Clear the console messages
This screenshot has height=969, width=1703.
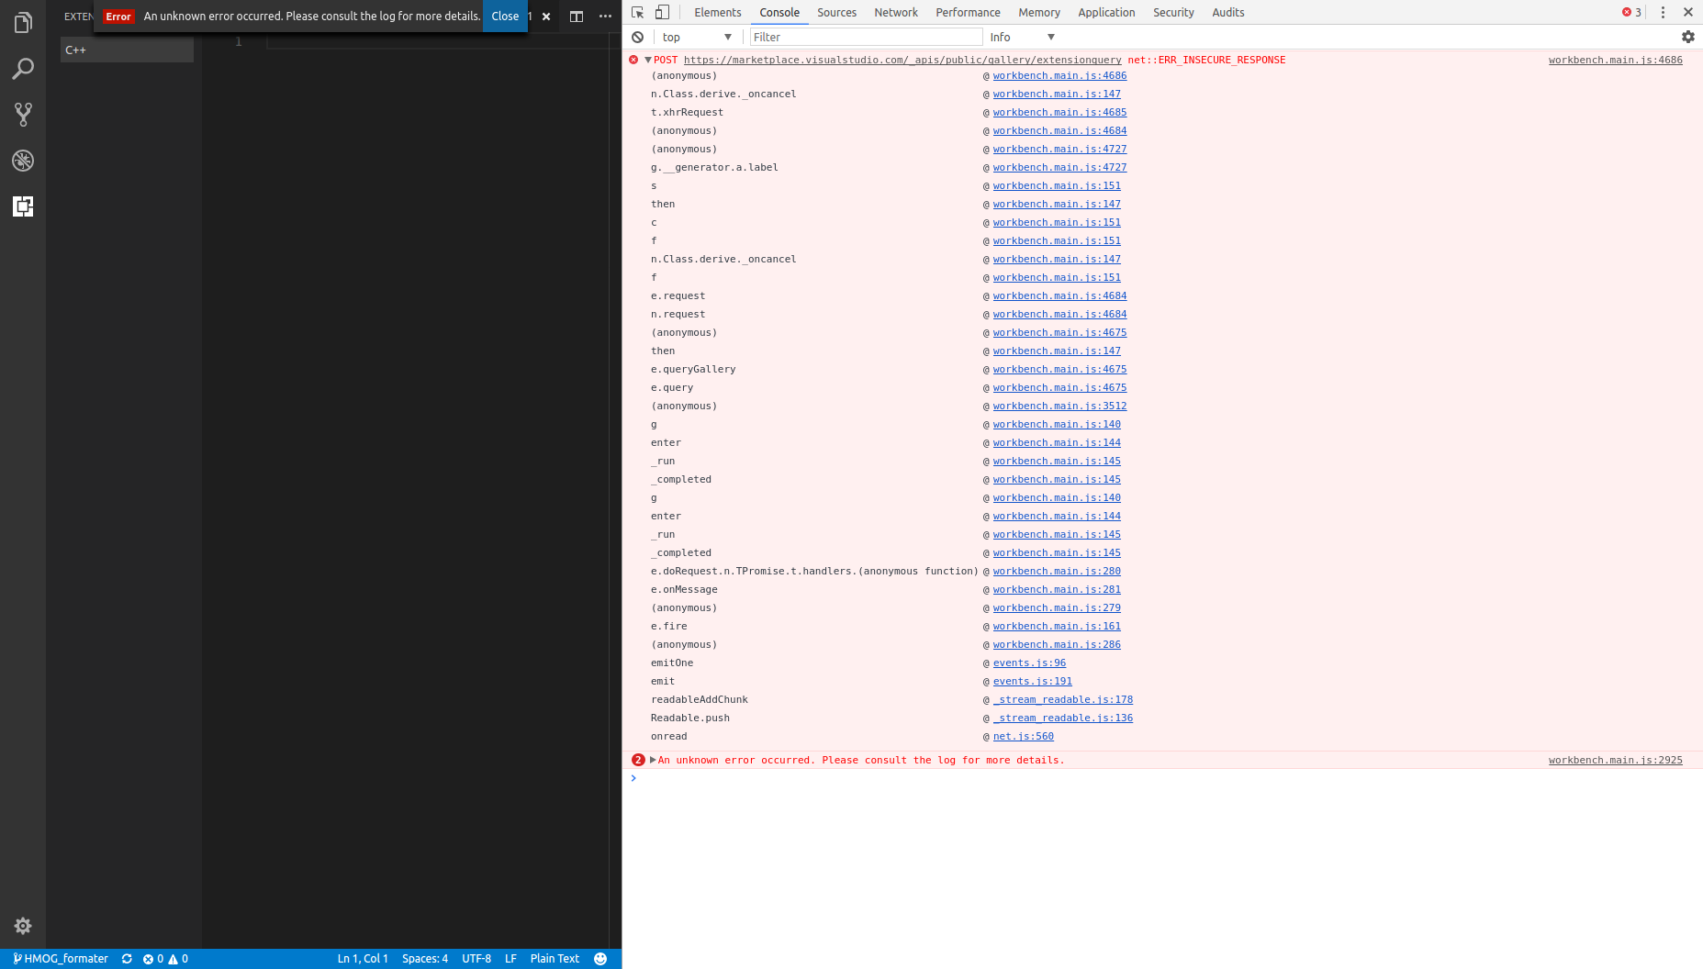pos(638,37)
